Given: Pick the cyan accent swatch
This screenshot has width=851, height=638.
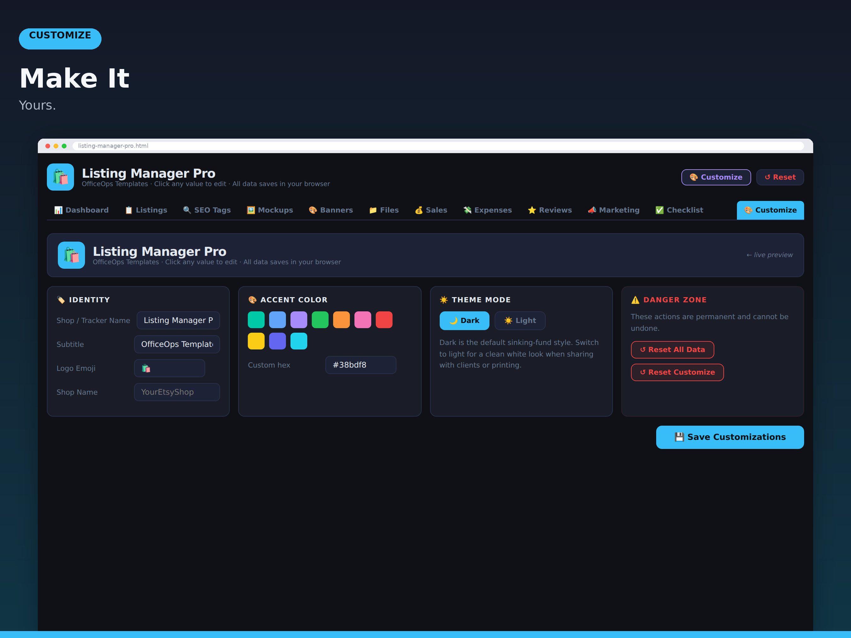Looking at the screenshot, I should click(299, 341).
